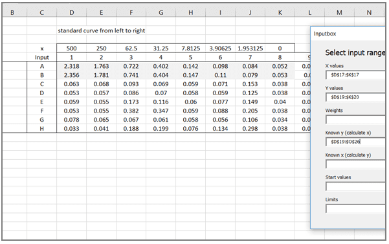The width and height of the screenshot is (389, 244).
Task: Select cell with value 0.188
Action: (131, 129)
